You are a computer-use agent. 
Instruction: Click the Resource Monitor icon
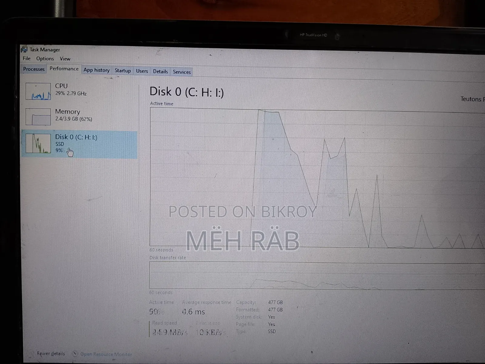pos(75,354)
